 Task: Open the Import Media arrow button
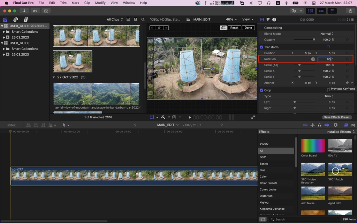click(24, 11)
